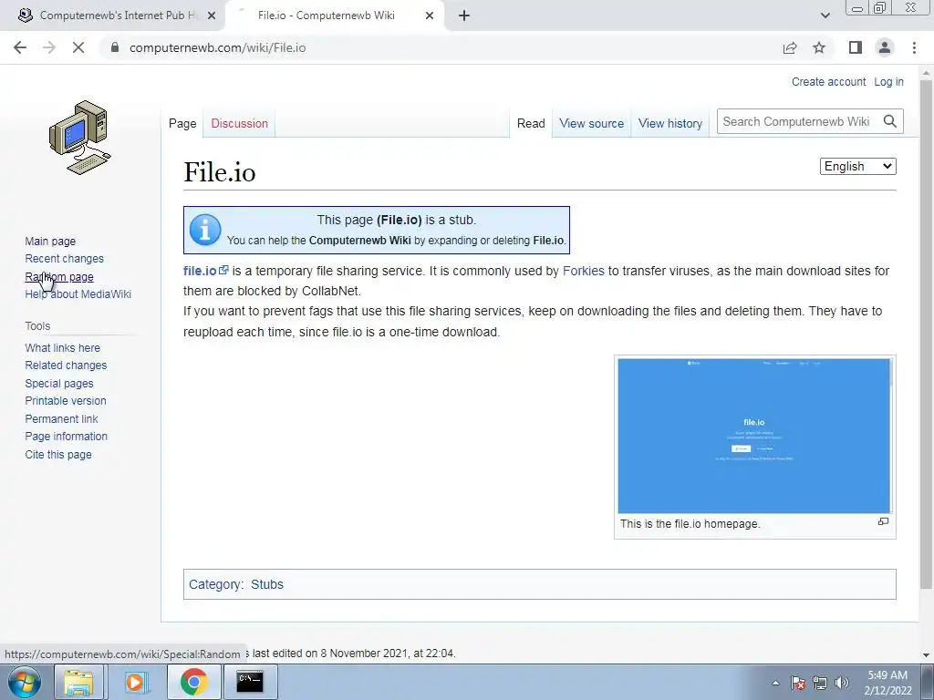
Task: Open the Stubs category link
Action: coord(267,584)
